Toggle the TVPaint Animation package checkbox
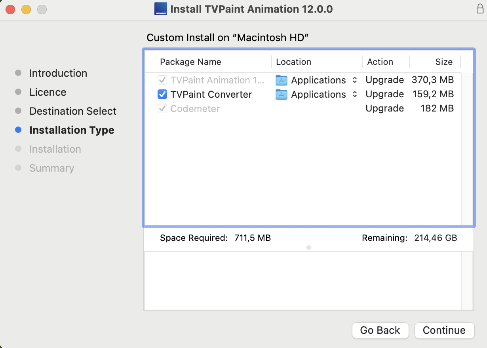The width and height of the screenshot is (487, 348). click(162, 80)
